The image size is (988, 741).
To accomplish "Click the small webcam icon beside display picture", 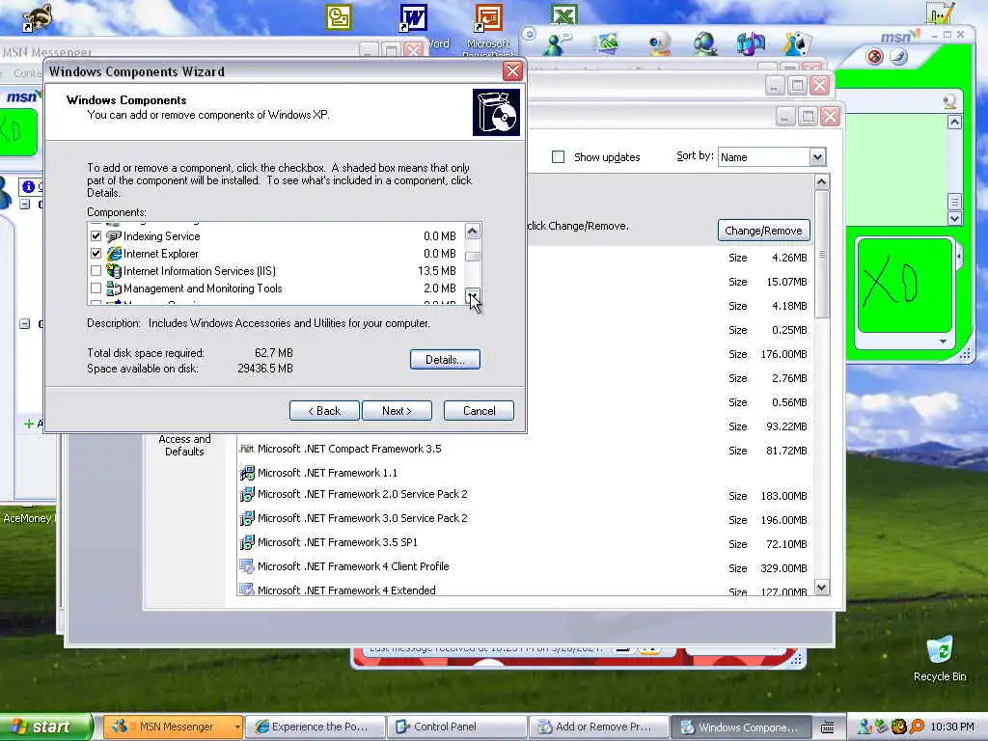I will click(949, 101).
